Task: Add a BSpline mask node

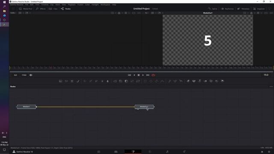Action: tap(162, 81)
